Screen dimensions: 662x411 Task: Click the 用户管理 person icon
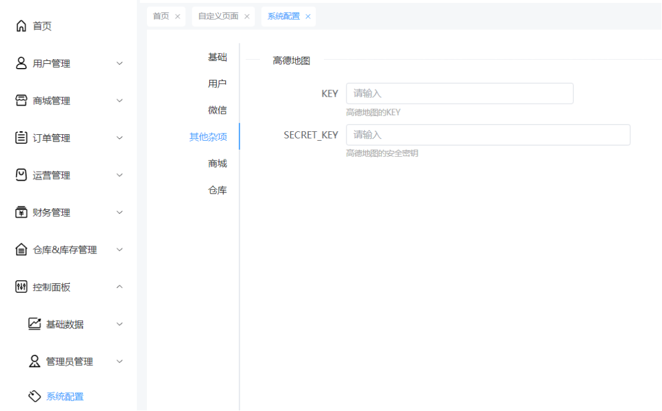pos(21,63)
